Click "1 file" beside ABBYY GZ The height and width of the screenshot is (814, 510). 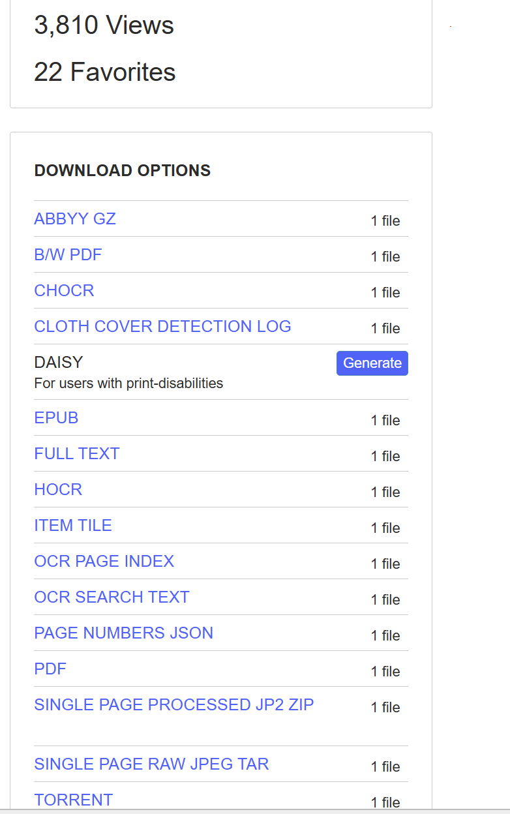coord(385,221)
